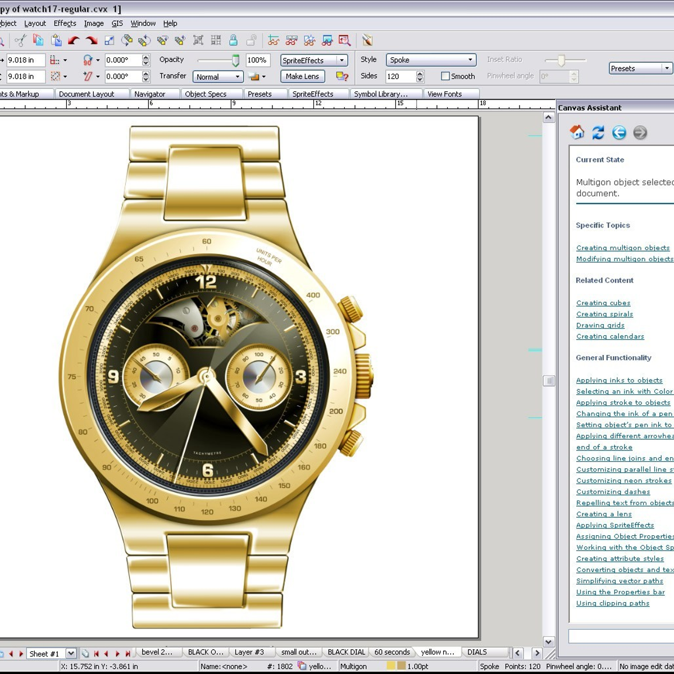This screenshot has height=674, width=674.
Task: Click the Paste toolbar icon
Action: coord(56,40)
